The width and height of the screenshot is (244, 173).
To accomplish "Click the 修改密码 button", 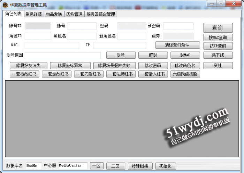I will 153,66.
